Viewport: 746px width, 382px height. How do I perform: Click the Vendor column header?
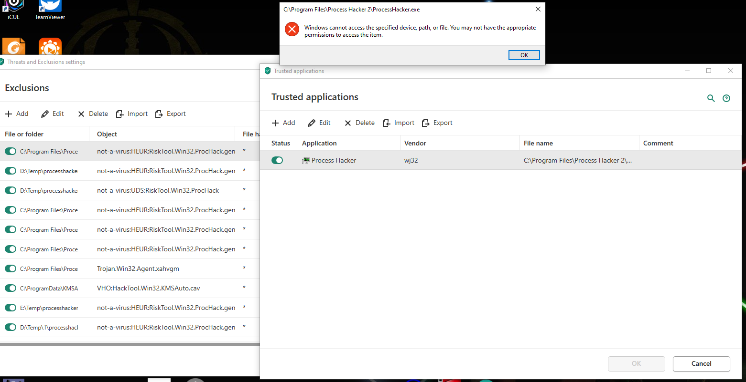460,144
